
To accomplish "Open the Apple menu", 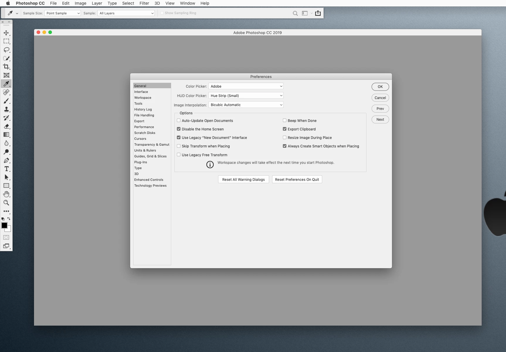I will pos(8,3).
